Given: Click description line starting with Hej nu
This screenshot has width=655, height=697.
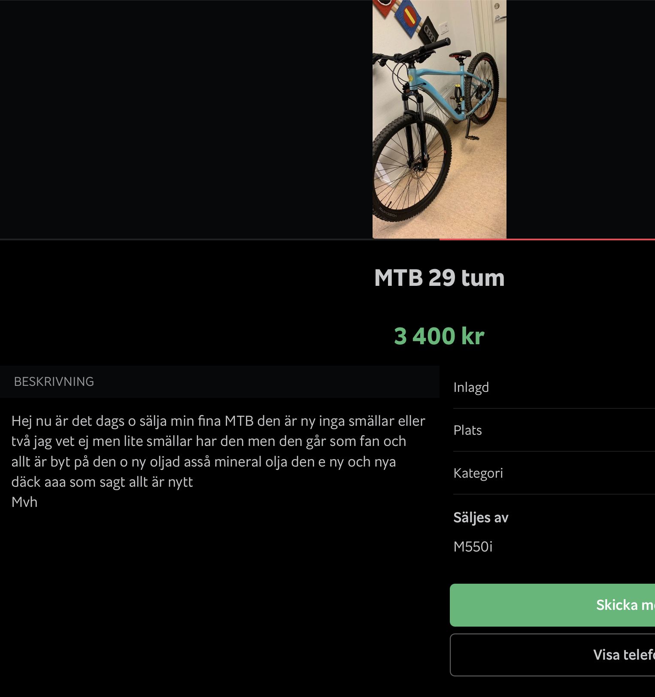Looking at the screenshot, I should pos(218,421).
